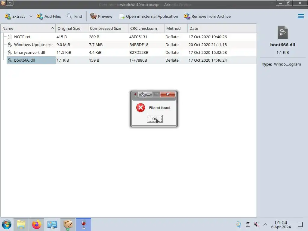Select the NOTE.txt file row
The image size is (308, 231).
coord(128,37)
